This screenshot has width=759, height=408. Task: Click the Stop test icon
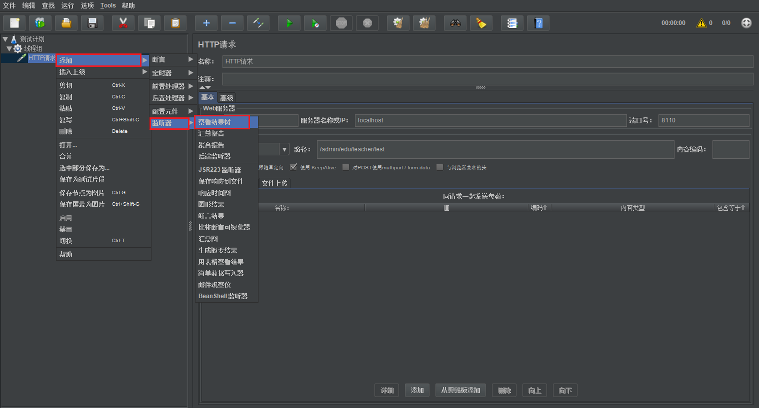coord(341,23)
